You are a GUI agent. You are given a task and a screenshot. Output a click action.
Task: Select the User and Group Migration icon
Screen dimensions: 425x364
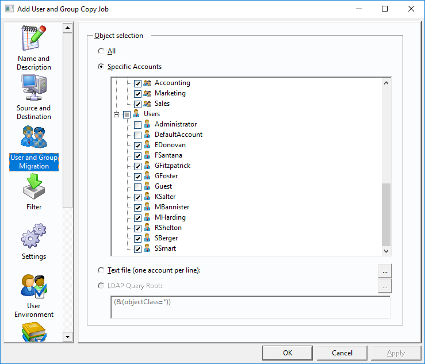(34, 137)
